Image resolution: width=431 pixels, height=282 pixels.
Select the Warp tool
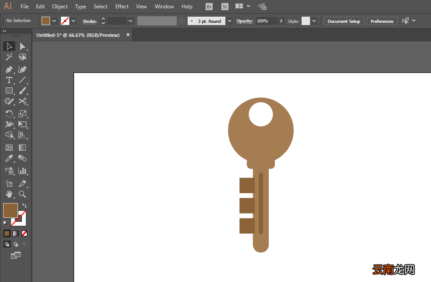(x=9, y=124)
